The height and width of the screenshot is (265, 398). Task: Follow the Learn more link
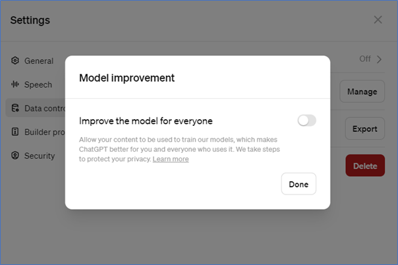[x=171, y=159]
